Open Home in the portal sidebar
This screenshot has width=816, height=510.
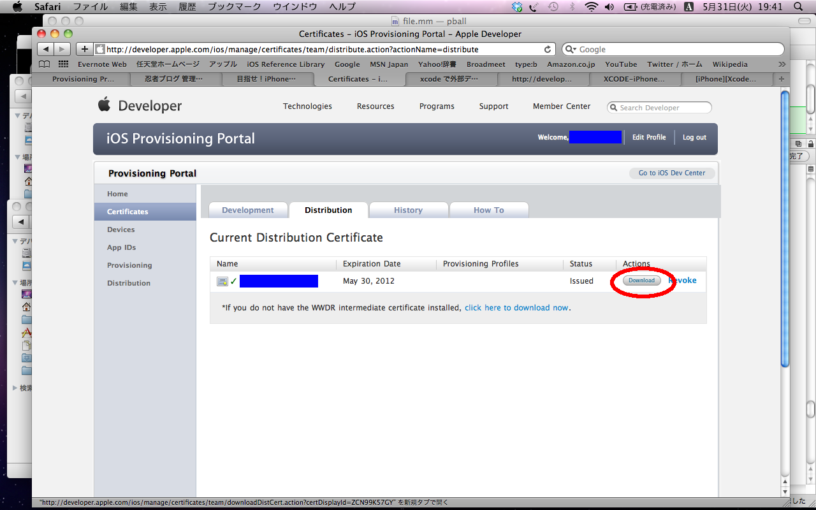click(145, 194)
